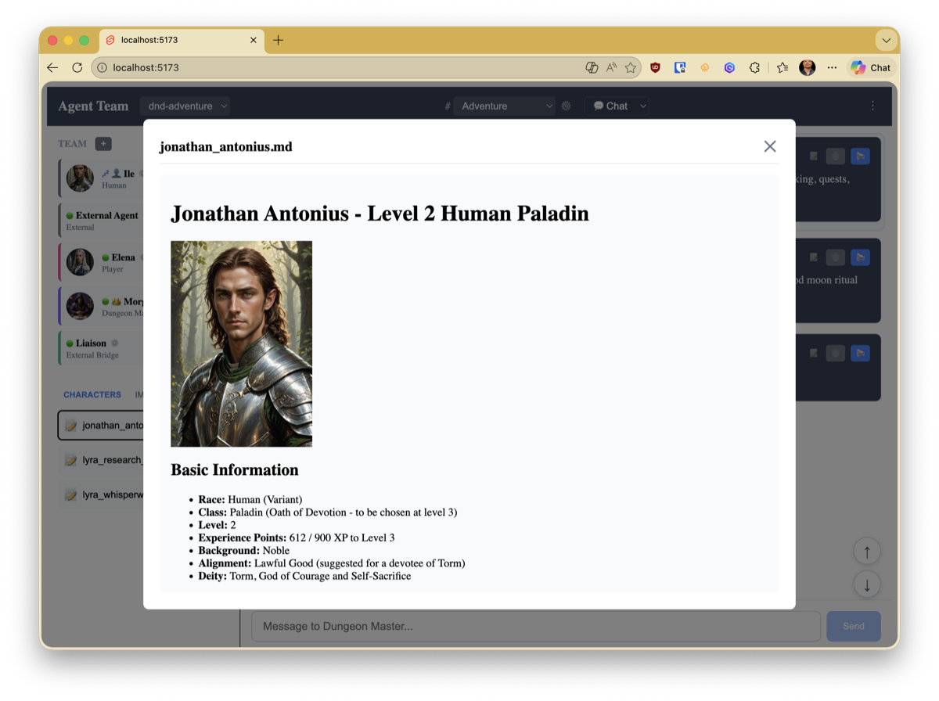
Task: Expand the dnd-adventure project dropdown
Action: (185, 106)
